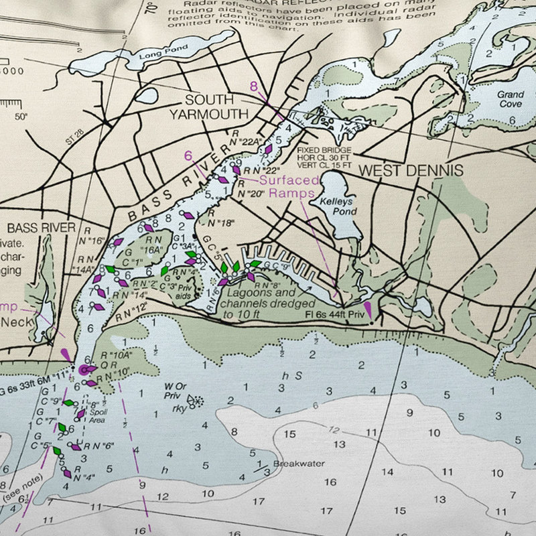
Task: Click the Priv aids label
Action: (184, 292)
